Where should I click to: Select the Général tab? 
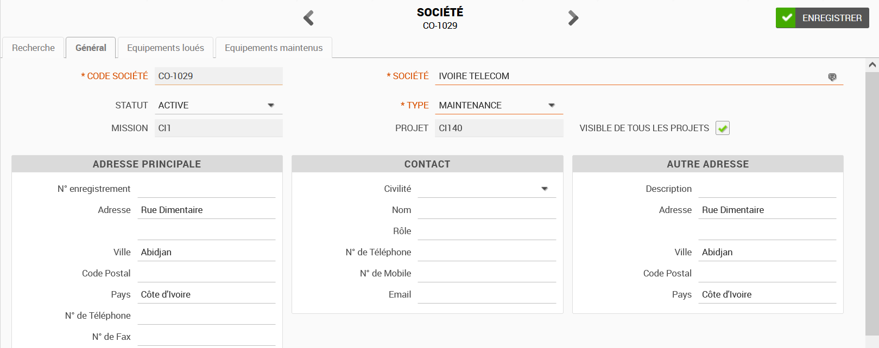(x=91, y=48)
